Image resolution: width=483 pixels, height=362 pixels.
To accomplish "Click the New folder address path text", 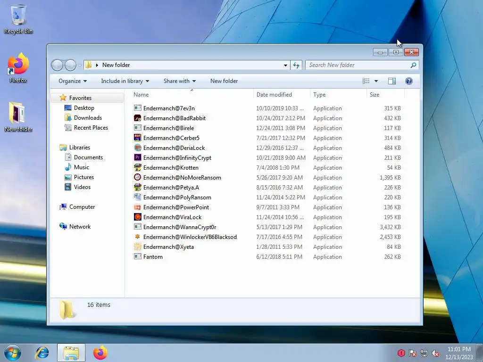I will (116, 65).
